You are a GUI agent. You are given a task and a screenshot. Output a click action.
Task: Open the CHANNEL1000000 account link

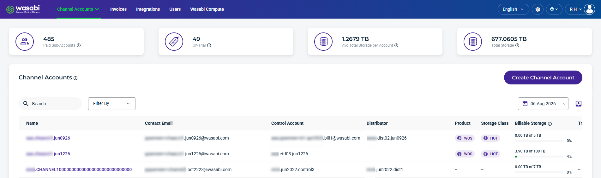[x=79, y=169]
